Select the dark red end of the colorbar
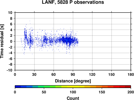This screenshot has width=134, height=100. (x=128, y=87)
